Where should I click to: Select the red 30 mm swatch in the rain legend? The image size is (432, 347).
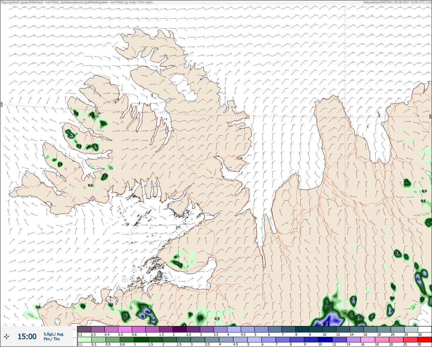click(425, 340)
